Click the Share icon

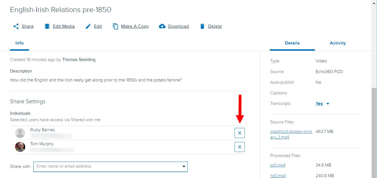pyautogui.click(x=16, y=26)
